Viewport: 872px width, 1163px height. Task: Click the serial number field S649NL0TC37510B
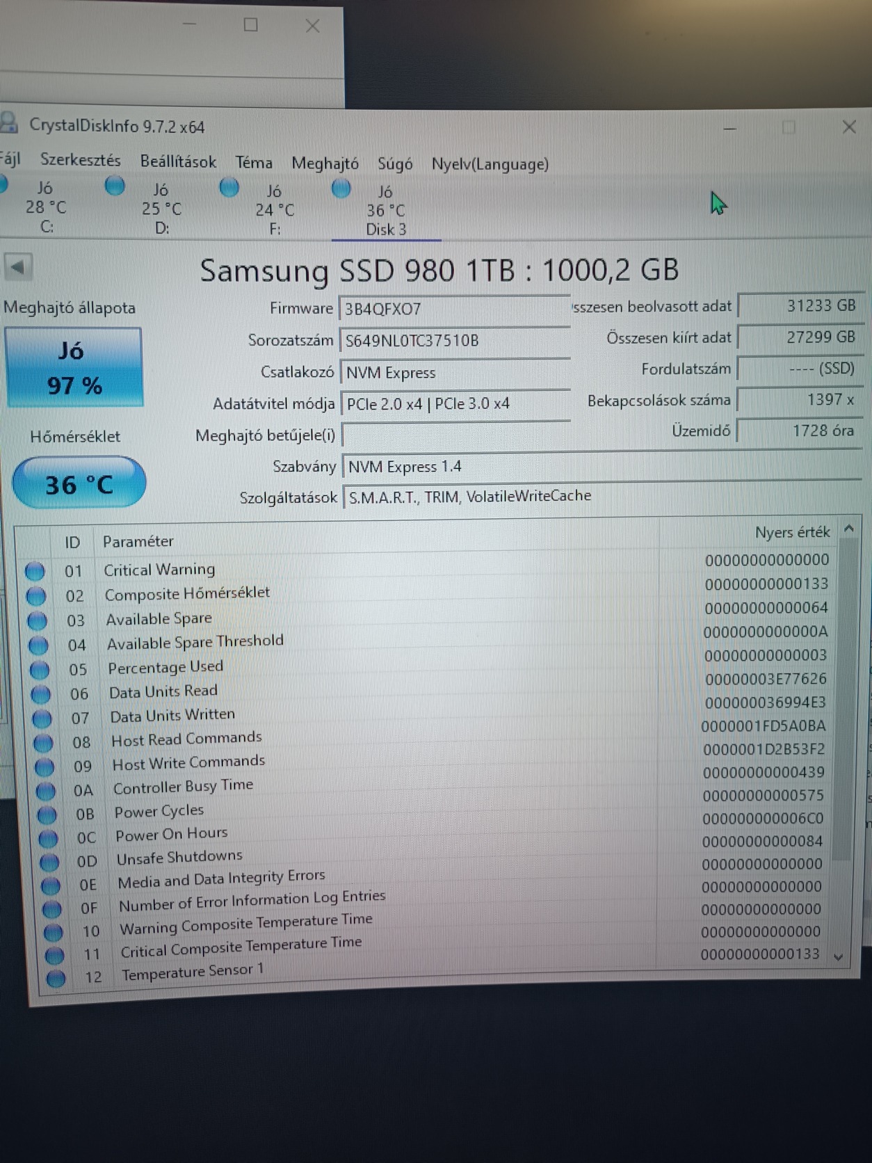coord(454,340)
